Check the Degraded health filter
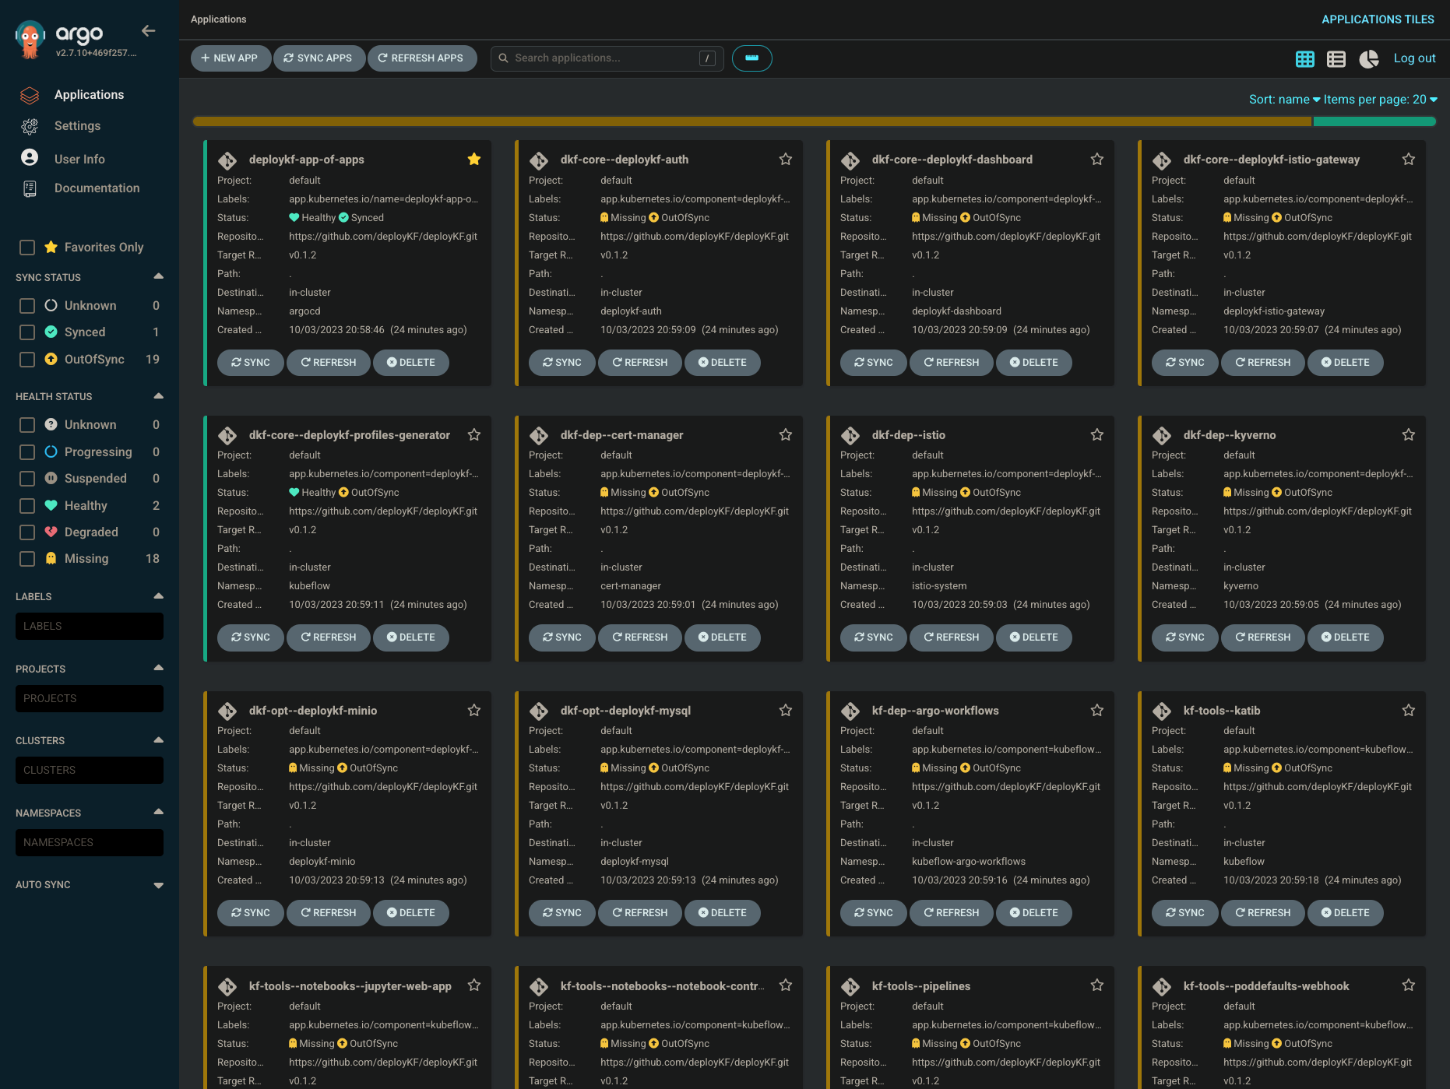 coord(27,532)
